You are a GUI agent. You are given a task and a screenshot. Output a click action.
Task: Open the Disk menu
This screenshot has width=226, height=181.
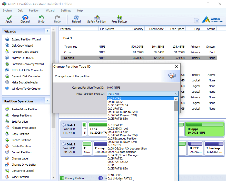[20, 10]
